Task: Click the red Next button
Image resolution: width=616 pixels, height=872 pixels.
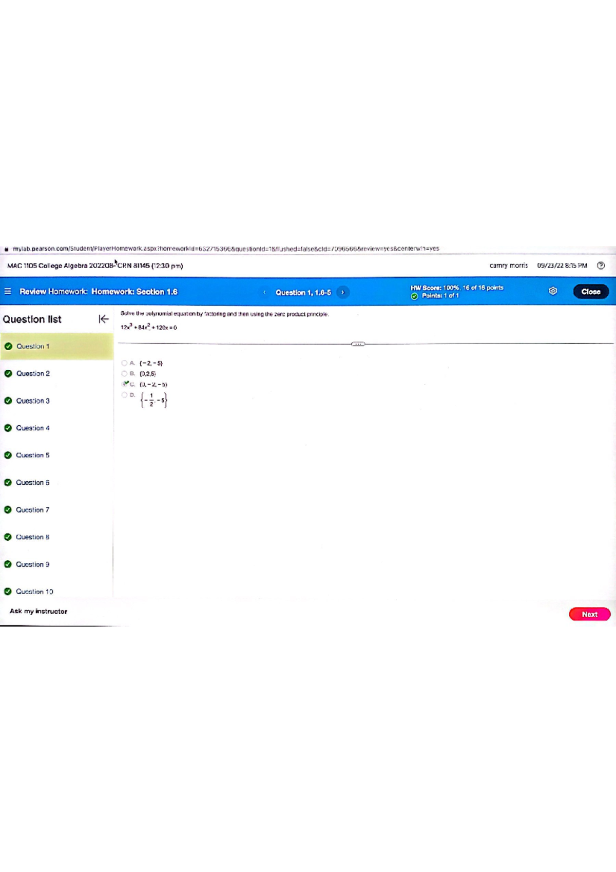Action: [589, 614]
